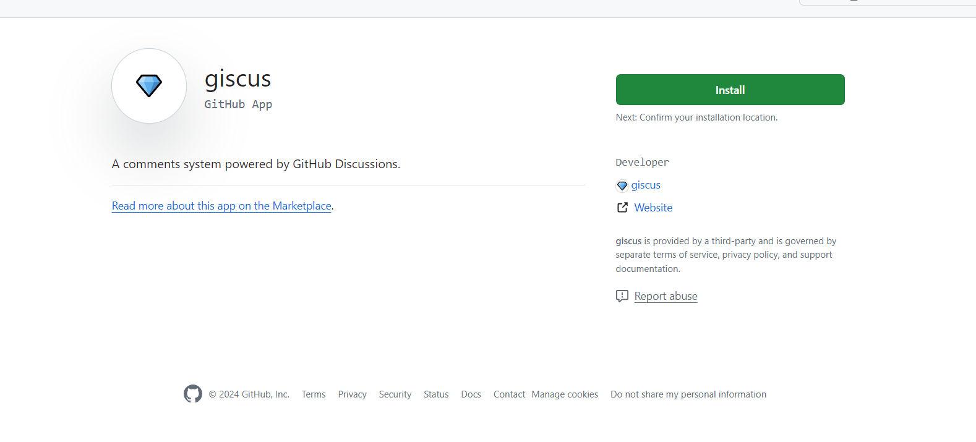This screenshot has height=442, width=976.
Task: Click the green Install button
Action: [x=730, y=90]
